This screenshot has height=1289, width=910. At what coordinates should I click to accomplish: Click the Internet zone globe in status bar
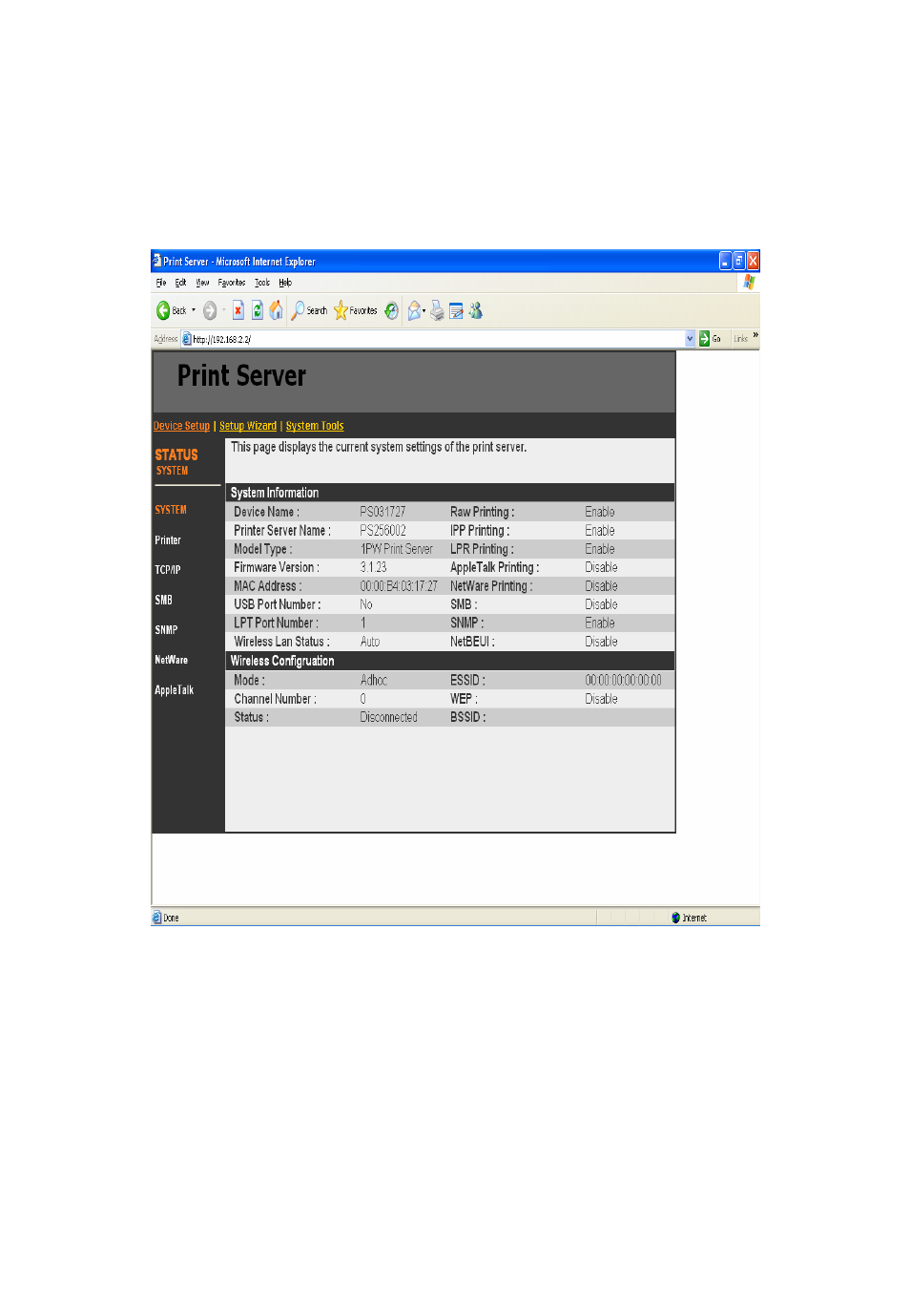coord(676,918)
